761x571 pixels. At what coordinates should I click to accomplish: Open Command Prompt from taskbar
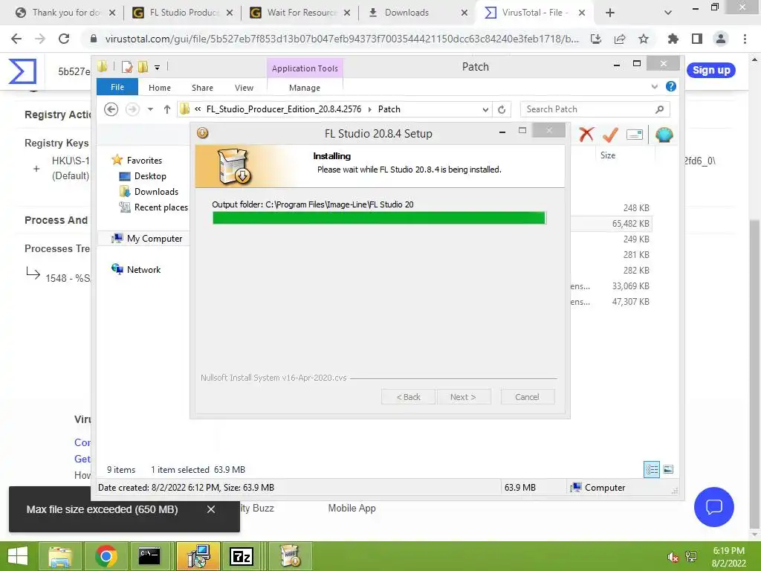point(149,556)
